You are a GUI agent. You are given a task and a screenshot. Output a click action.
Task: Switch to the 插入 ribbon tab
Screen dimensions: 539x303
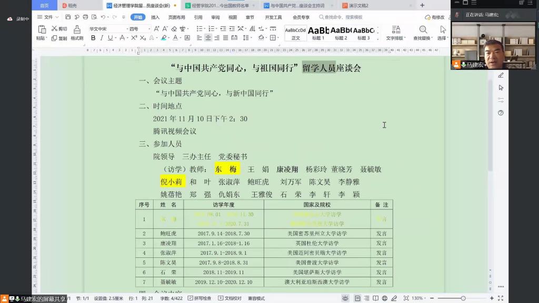(x=155, y=17)
